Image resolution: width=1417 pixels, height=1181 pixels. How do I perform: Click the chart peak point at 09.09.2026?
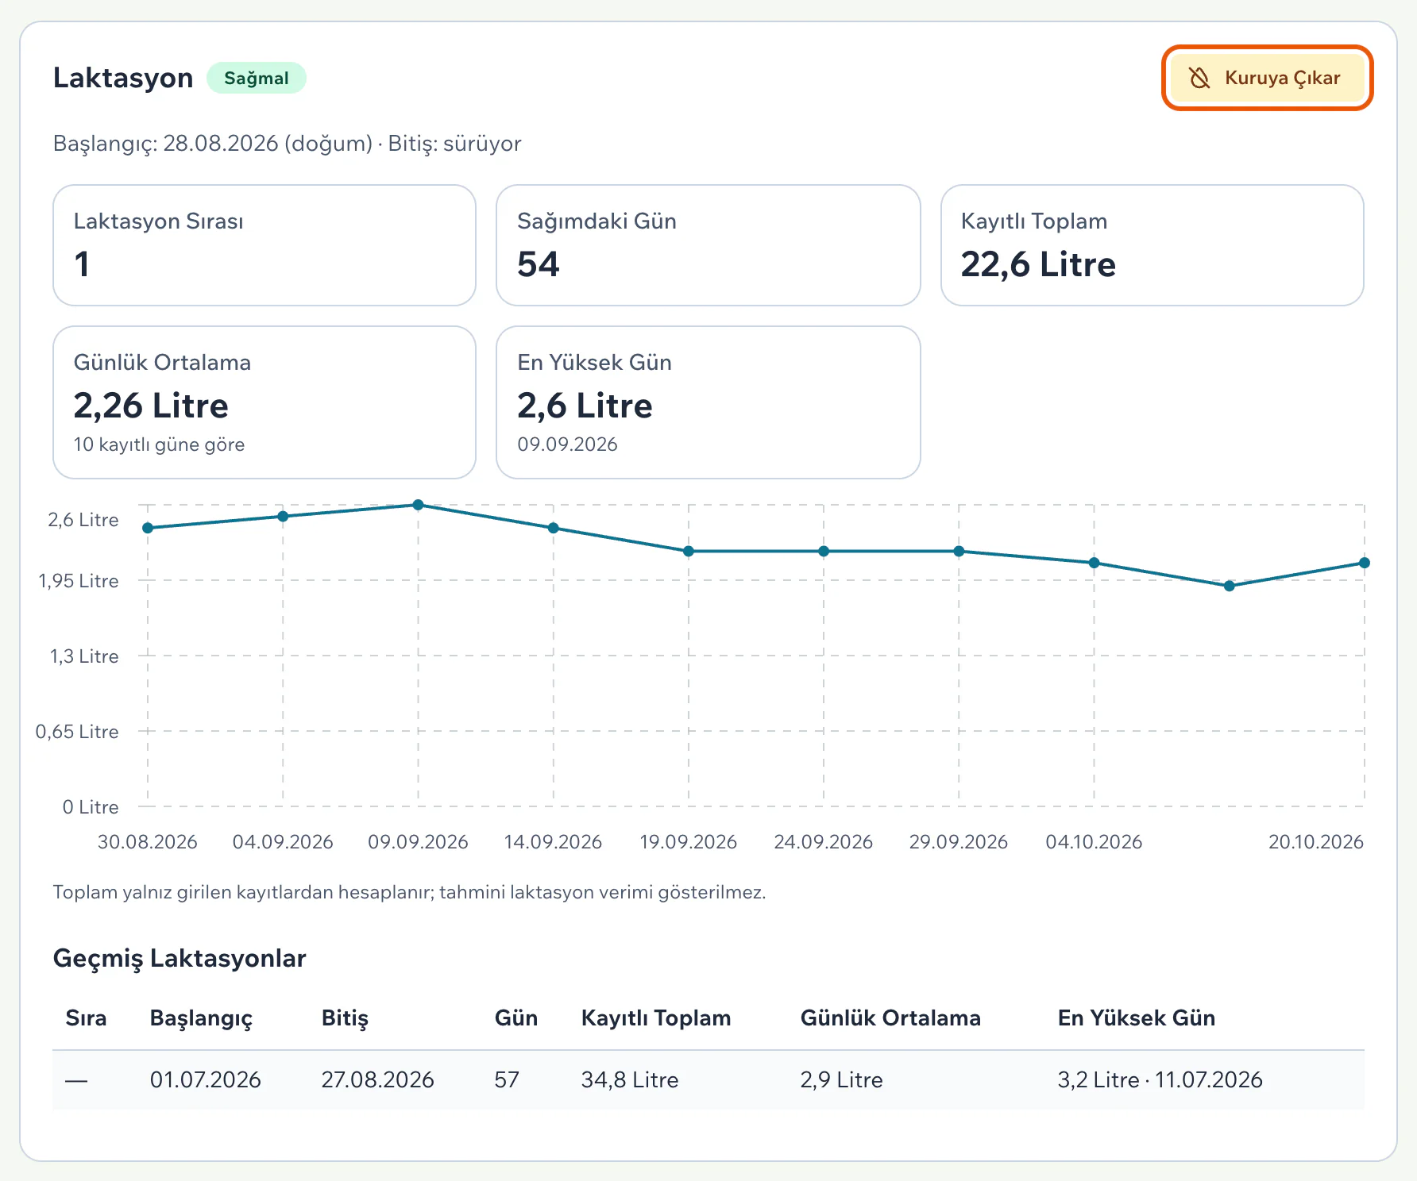419,505
